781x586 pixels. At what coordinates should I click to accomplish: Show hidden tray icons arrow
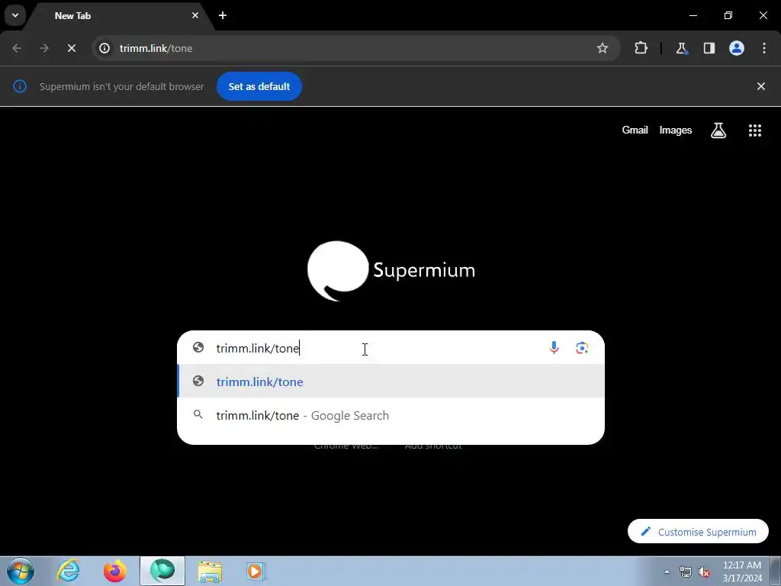(667, 572)
